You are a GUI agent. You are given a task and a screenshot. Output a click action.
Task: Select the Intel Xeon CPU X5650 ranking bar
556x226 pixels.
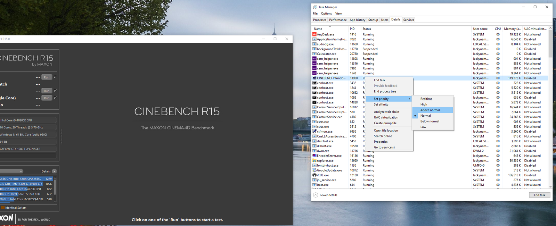coord(26,179)
